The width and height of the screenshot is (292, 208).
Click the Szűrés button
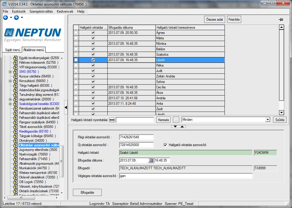[x=280, y=120]
